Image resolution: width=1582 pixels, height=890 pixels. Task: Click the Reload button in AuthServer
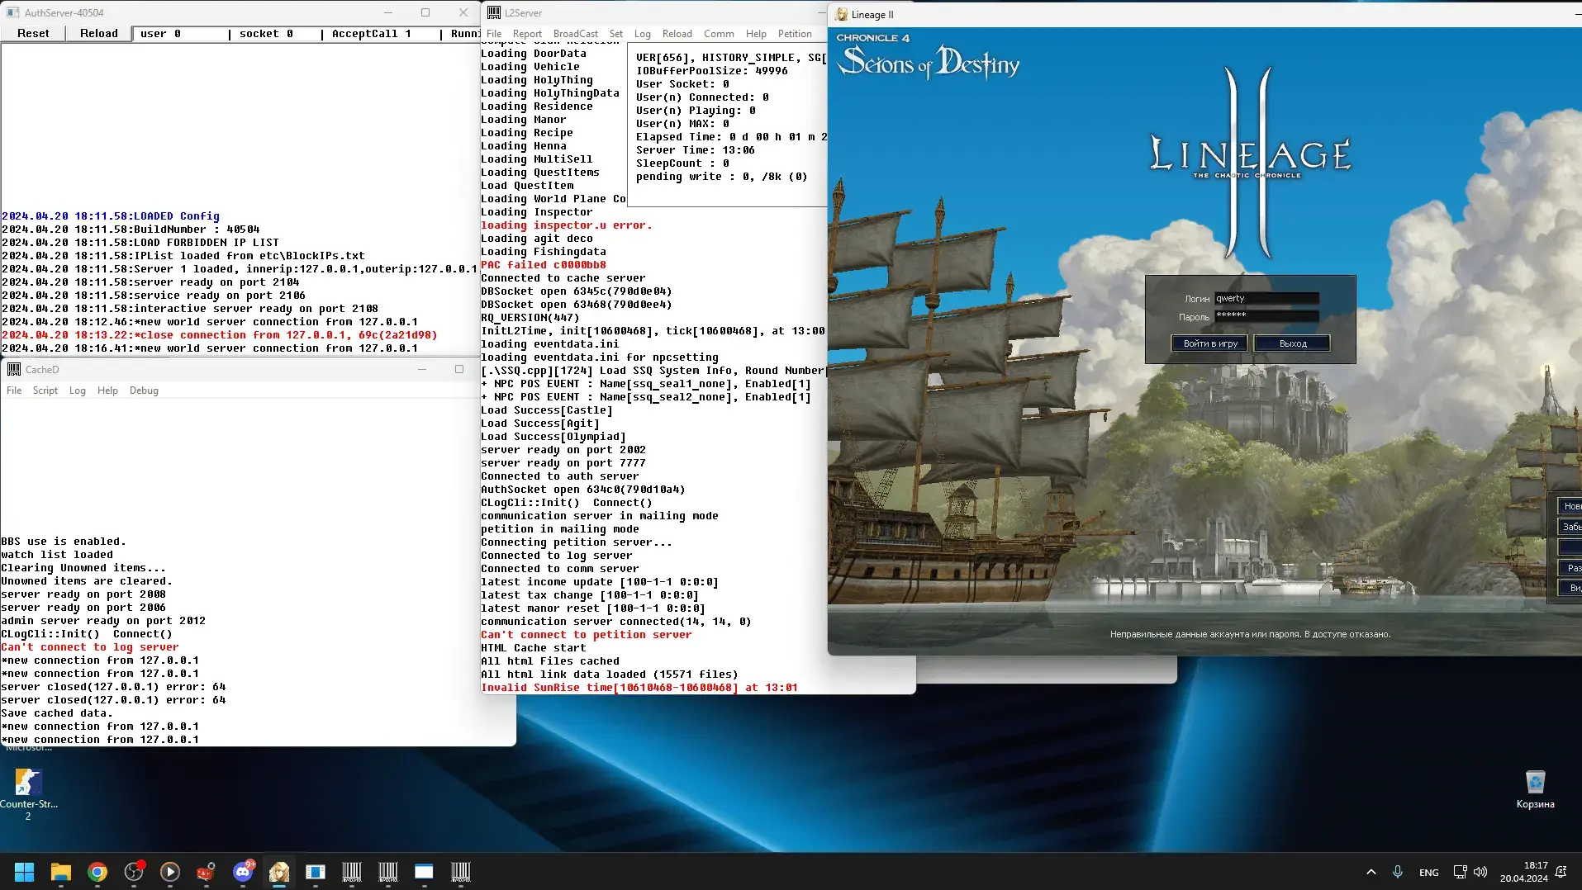[x=99, y=33]
